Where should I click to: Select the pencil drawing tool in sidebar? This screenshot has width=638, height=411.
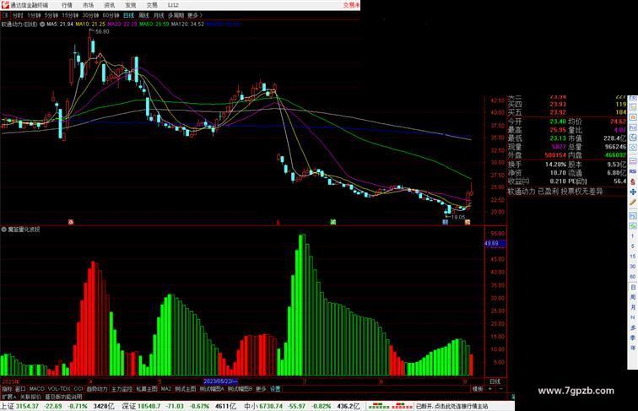[633, 203]
